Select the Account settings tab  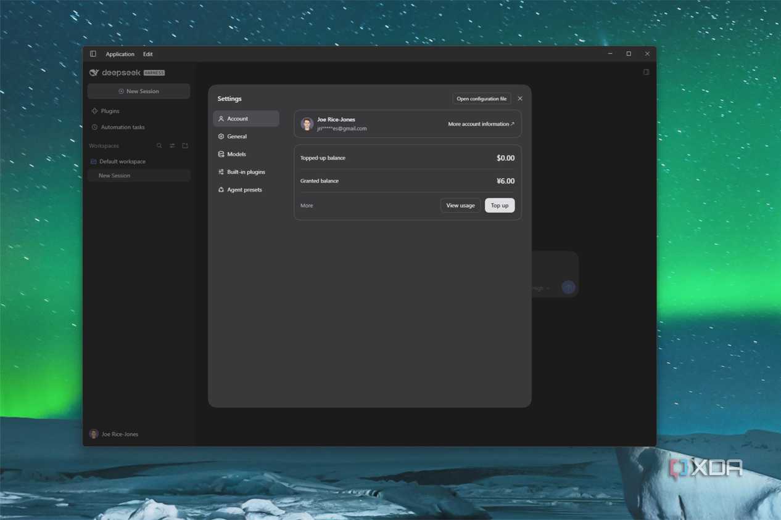[246, 118]
